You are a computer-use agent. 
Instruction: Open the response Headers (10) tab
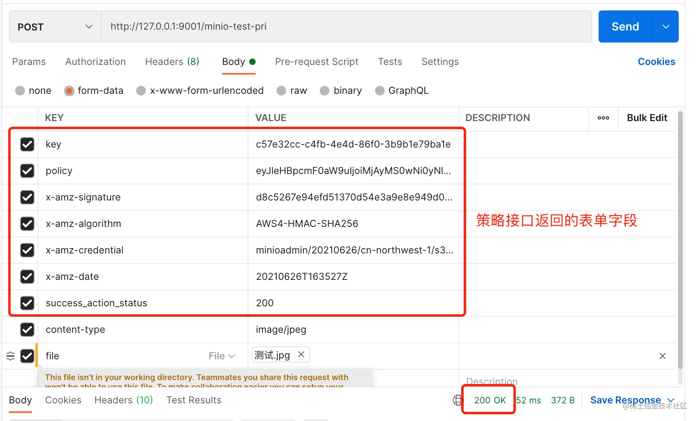(x=123, y=400)
